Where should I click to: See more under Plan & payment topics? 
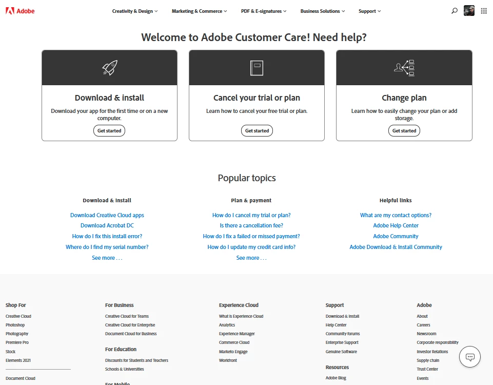pyautogui.click(x=251, y=258)
